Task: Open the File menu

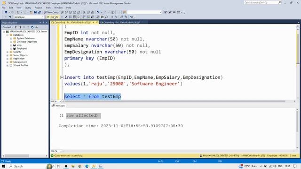Action: point(3,8)
